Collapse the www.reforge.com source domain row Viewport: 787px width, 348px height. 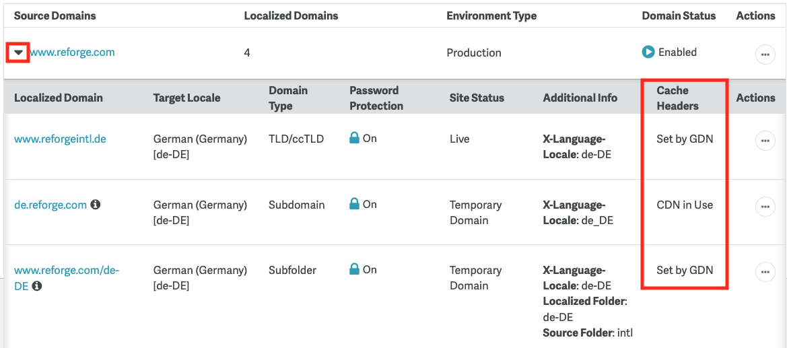point(18,53)
